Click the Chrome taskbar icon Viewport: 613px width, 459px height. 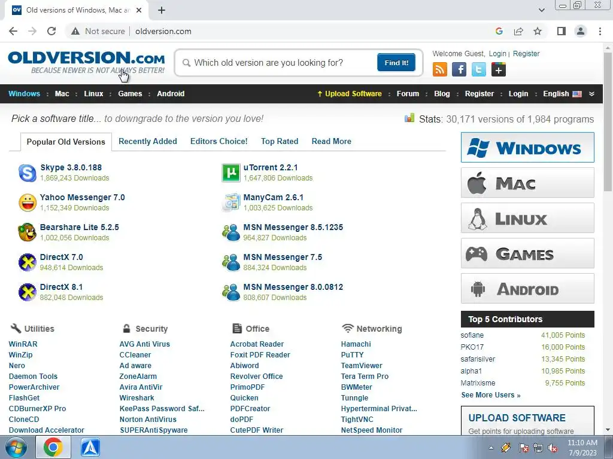(53, 447)
